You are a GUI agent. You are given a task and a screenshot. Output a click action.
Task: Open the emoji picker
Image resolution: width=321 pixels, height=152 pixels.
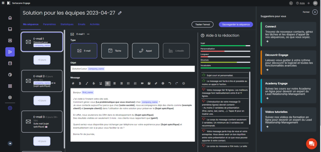click(184, 83)
